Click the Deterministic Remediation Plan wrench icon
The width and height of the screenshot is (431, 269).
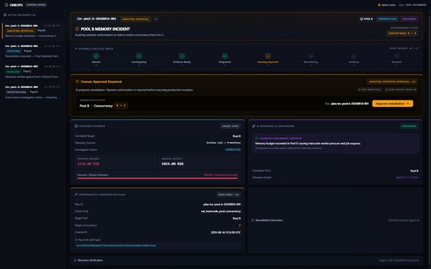point(76,194)
